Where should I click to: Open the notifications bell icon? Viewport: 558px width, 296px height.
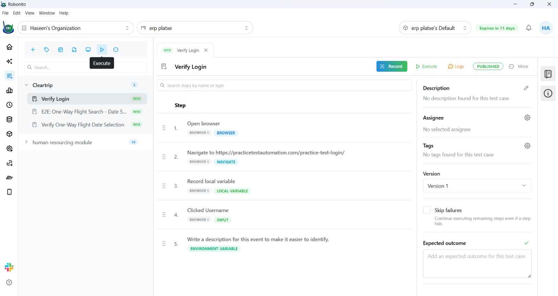click(x=529, y=28)
